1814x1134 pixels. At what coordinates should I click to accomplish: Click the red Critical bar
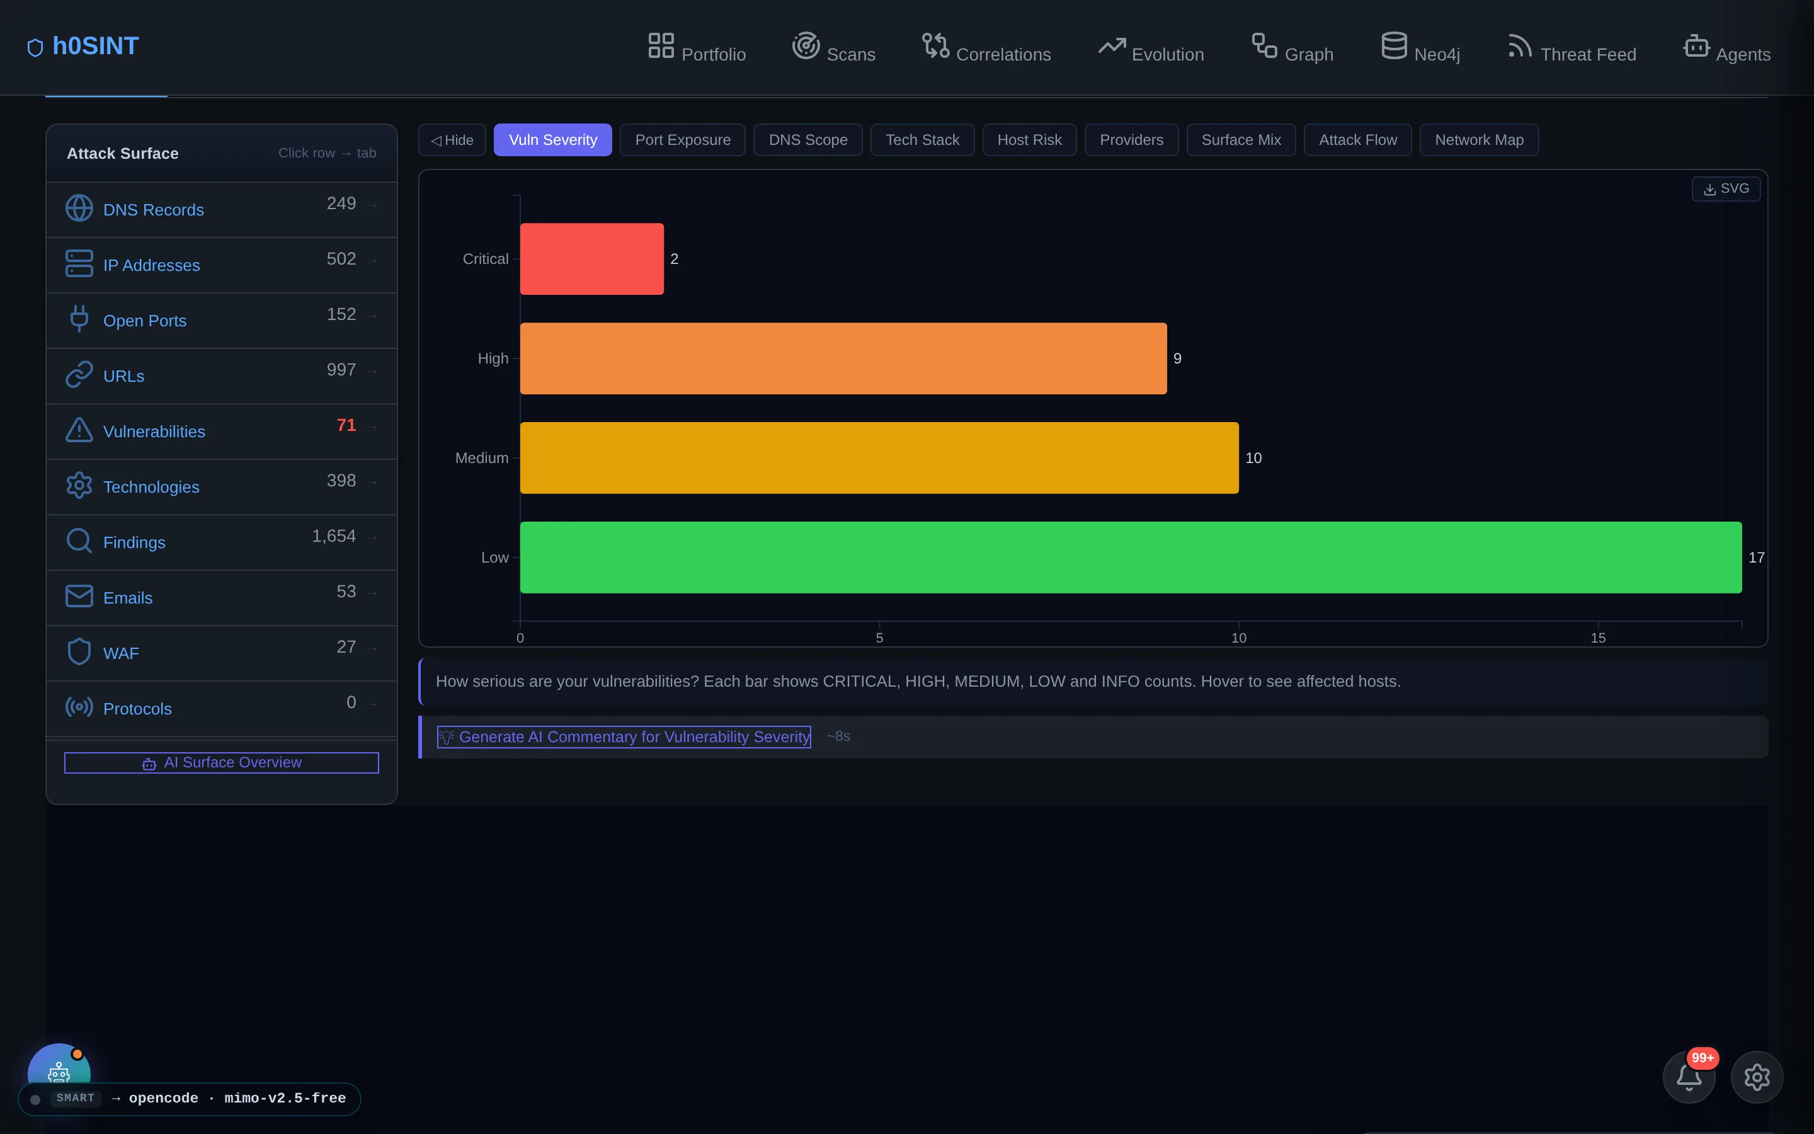tap(591, 259)
